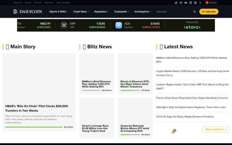Click the 100% Bullish bar on HBAR story

tap(34, 127)
